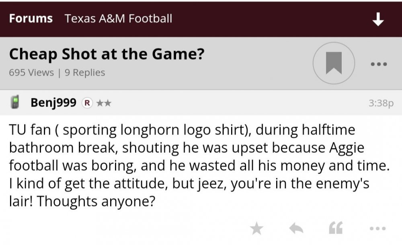Bookmark the Cheap Shot thread
Screen dimensions: 402x245
333,63
